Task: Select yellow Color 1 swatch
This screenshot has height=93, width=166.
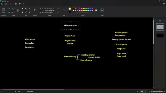Action: [70, 9]
